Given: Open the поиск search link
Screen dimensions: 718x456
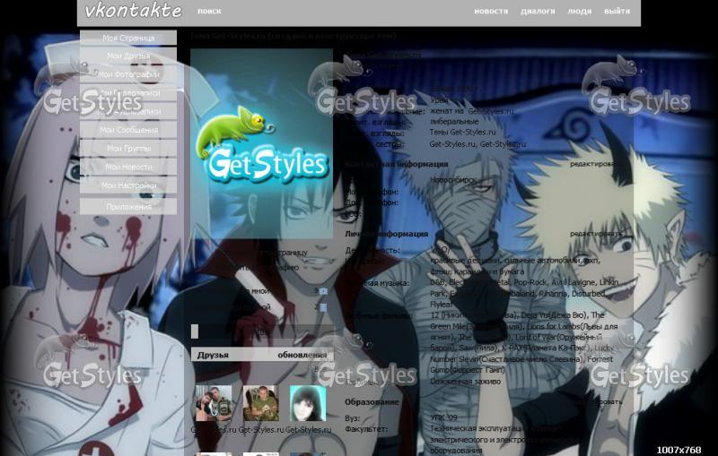Looking at the screenshot, I should pos(209,12).
